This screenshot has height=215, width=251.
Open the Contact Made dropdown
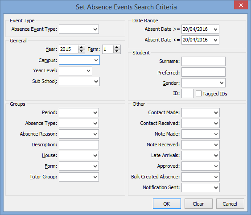coord(201,112)
